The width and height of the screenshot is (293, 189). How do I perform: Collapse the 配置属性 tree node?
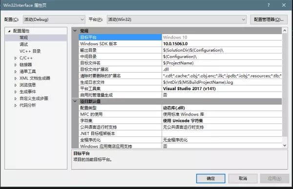(9, 31)
